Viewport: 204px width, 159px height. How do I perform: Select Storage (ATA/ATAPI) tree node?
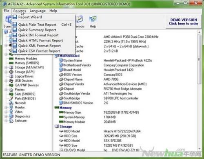29,67
